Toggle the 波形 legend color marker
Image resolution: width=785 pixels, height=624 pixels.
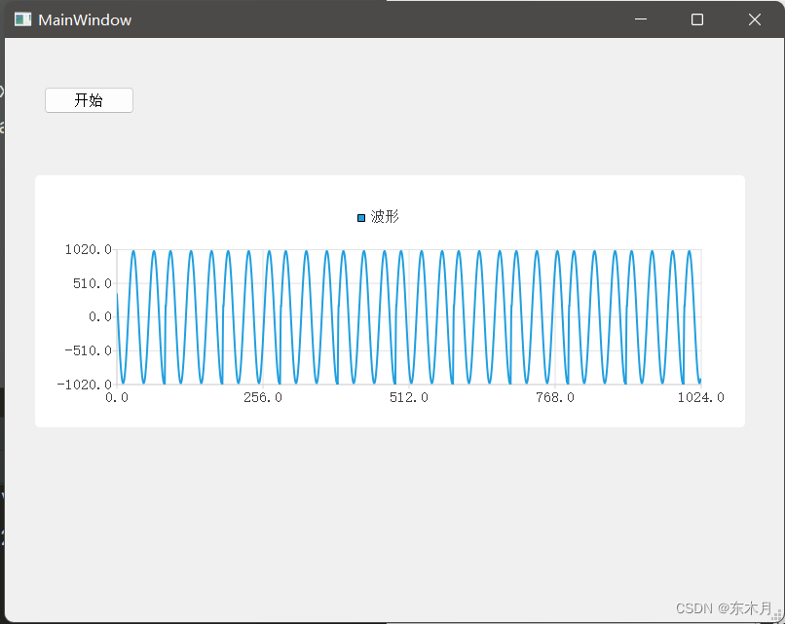[361, 218]
